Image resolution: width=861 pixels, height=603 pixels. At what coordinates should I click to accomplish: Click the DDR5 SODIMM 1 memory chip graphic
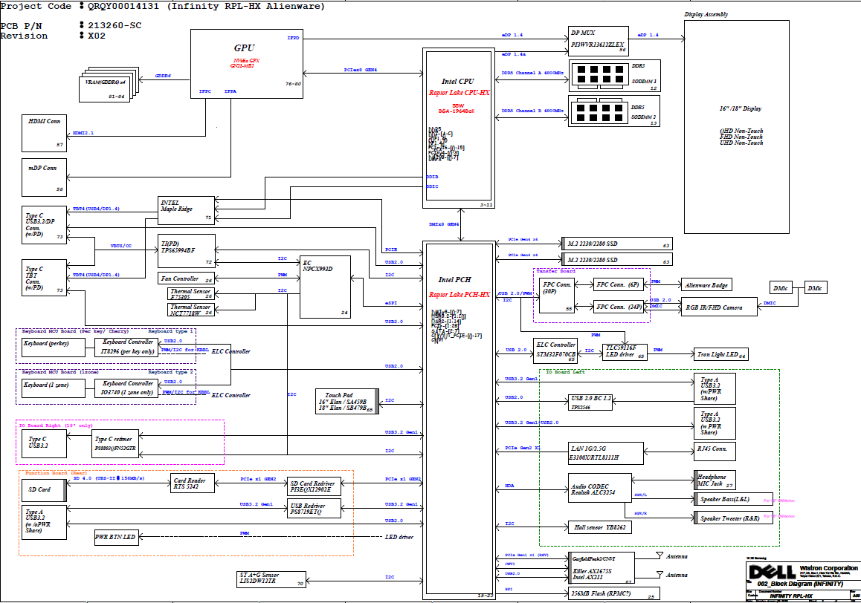point(598,74)
